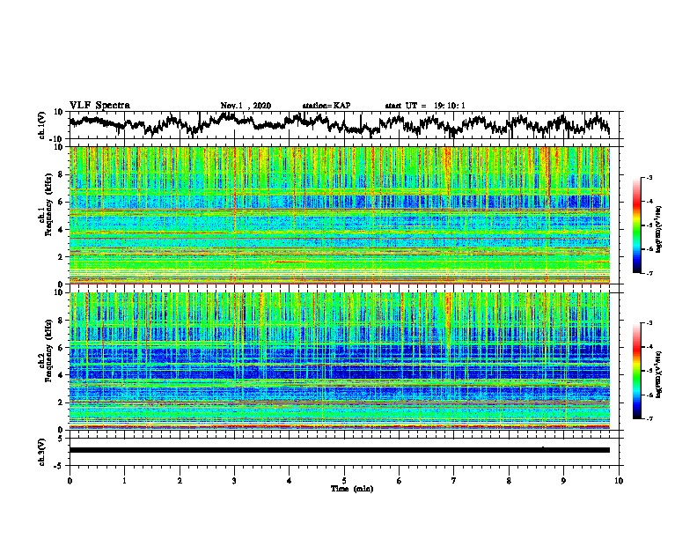697x539 pixels.
Task: Click the ch.2 colorbar log(PSD) unit label
Action: click(660, 373)
